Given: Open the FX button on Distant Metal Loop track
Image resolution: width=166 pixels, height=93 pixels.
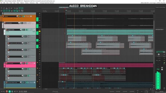Looking at the screenshot, I should click(24, 82).
